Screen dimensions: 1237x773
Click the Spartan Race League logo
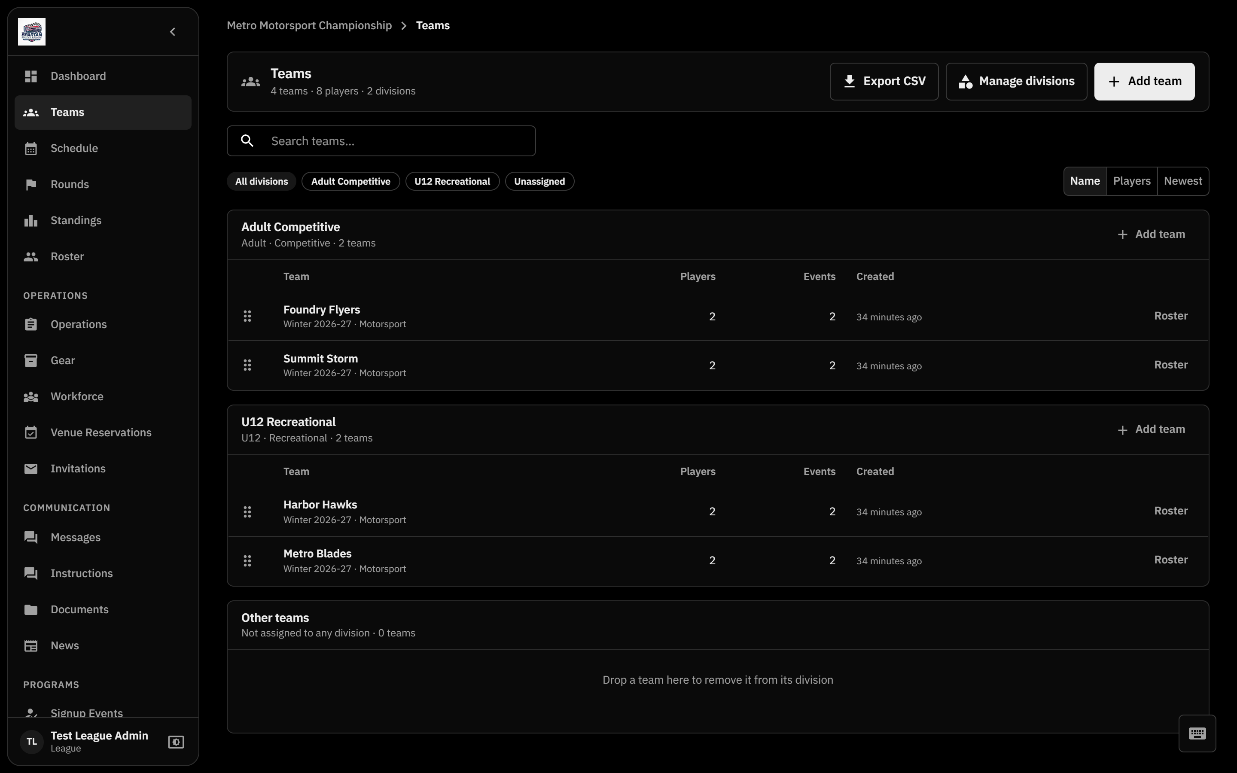[32, 32]
